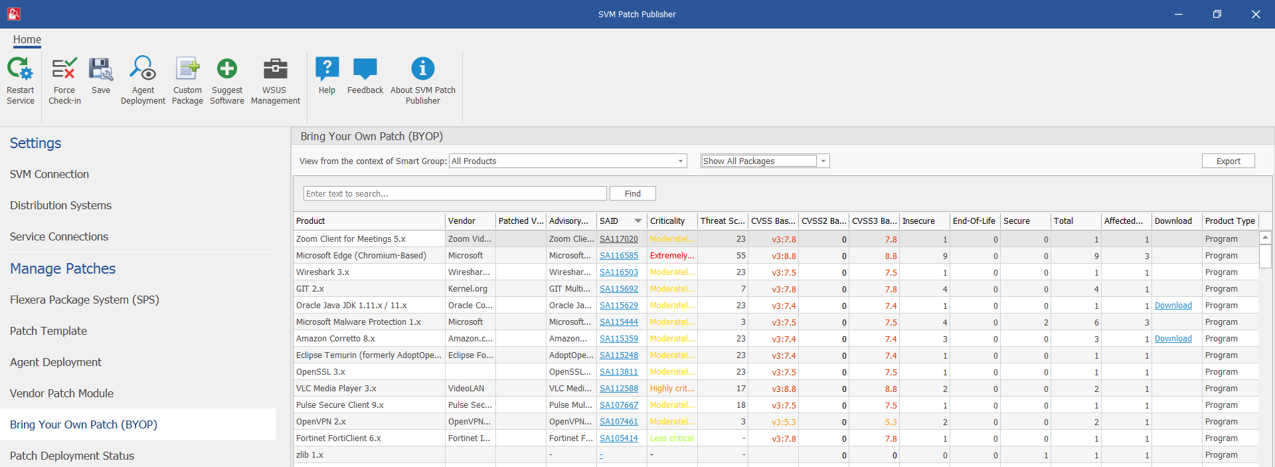Screen dimensions: 1275x467
Task: Open Vendor Patch Module in sidebar
Action: [x=62, y=393]
